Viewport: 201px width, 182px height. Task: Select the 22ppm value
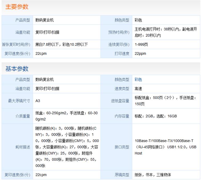pos(140,54)
